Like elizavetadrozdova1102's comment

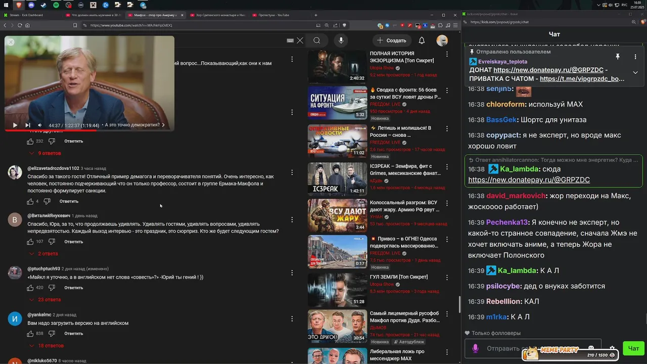click(x=30, y=201)
